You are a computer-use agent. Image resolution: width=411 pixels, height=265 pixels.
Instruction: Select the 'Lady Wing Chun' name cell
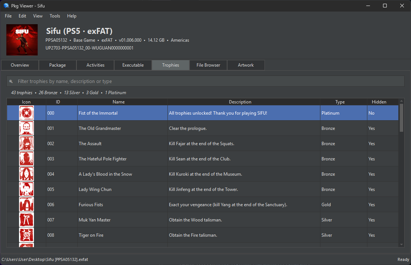click(x=122, y=189)
